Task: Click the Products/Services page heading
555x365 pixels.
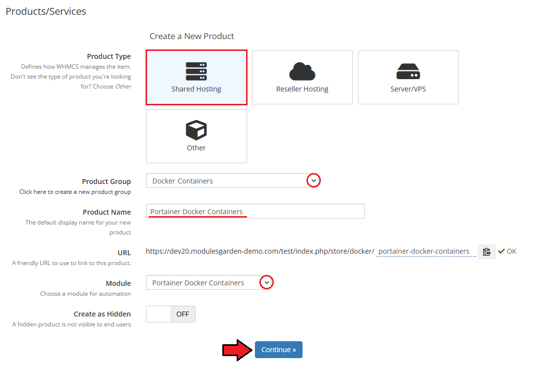Action: click(x=46, y=11)
